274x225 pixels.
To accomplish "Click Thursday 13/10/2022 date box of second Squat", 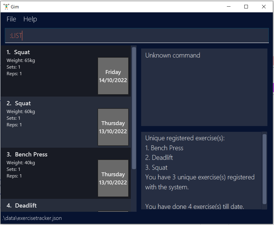I will tap(113, 127).
